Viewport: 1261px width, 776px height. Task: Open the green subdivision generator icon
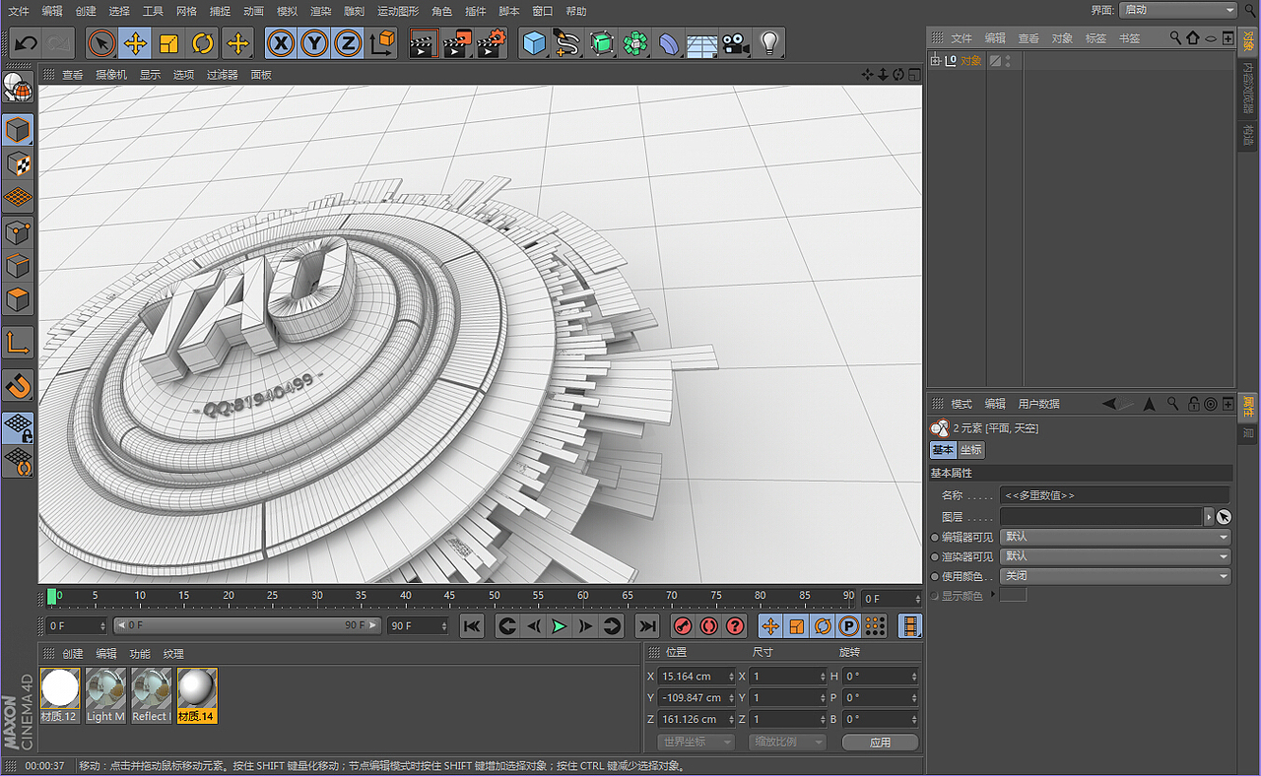click(x=601, y=43)
